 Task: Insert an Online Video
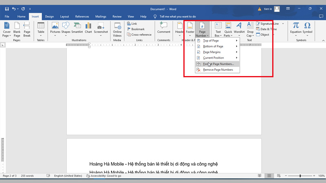(117, 28)
